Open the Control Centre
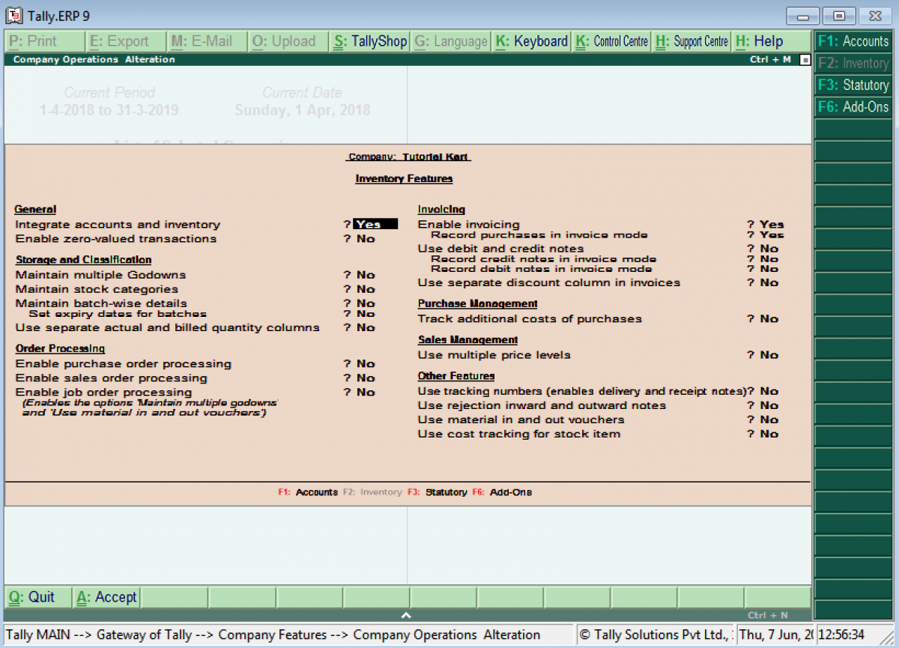The height and width of the screenshot is (648, 899). 612,42
